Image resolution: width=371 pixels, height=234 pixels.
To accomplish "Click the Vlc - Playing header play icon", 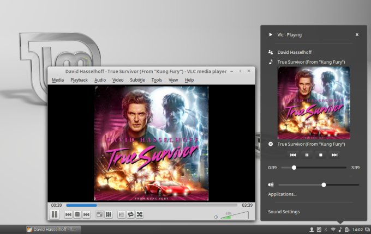I will click(271, 35).
